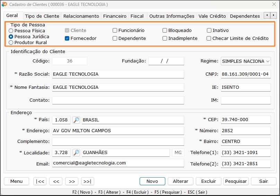The height and width of the screenshot is (196, 280).
Task: Click the IE field showing ISENTO
Action: coord(246,87)
